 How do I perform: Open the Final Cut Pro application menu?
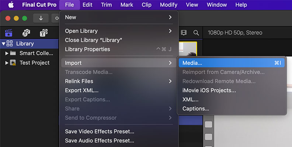point(39,5)
